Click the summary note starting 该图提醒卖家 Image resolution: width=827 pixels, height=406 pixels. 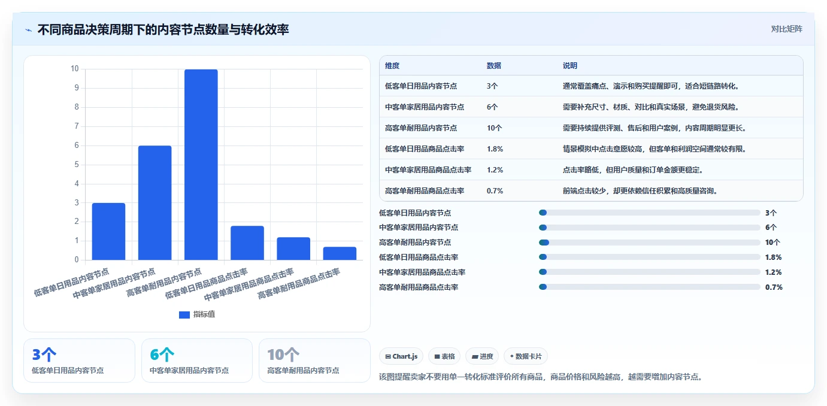coord(541,377)
